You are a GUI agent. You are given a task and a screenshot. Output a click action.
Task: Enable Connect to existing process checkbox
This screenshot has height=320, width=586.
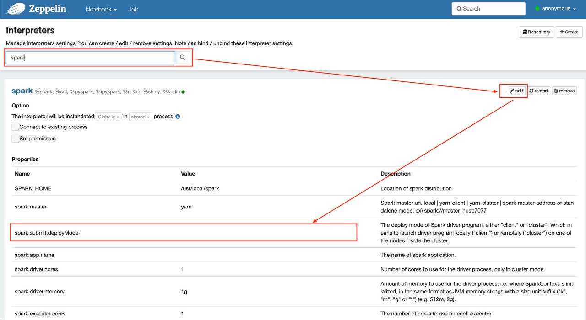[16, 127]
